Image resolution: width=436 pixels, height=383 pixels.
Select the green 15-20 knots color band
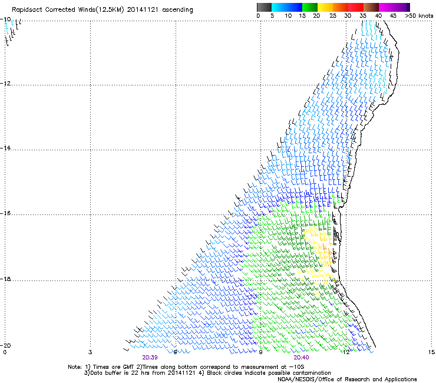point(309,7)
